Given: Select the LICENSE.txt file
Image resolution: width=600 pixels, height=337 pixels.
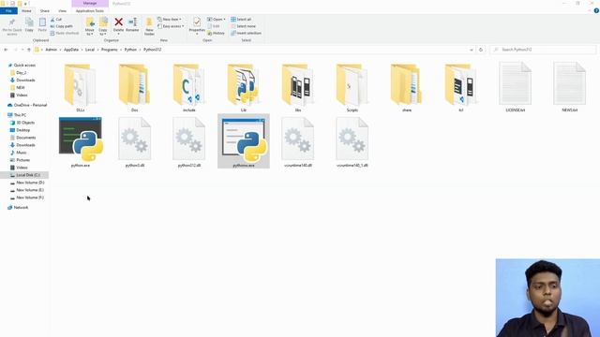Looking at the screenshot, I should pos(516,87).
